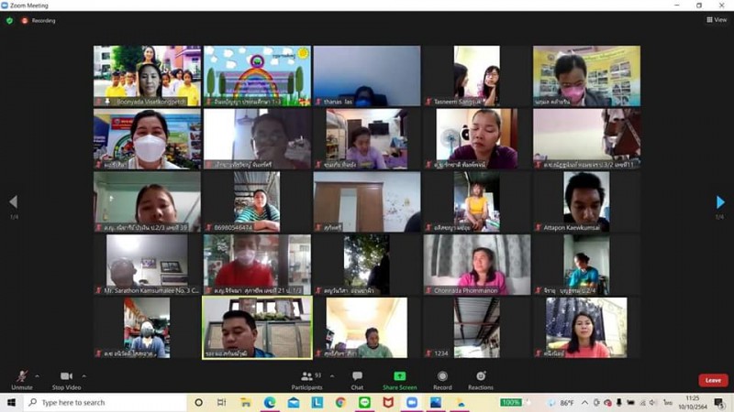Select thanas las video tile
Viewport: 734px width, 412px height.
[x=367, y=76]
